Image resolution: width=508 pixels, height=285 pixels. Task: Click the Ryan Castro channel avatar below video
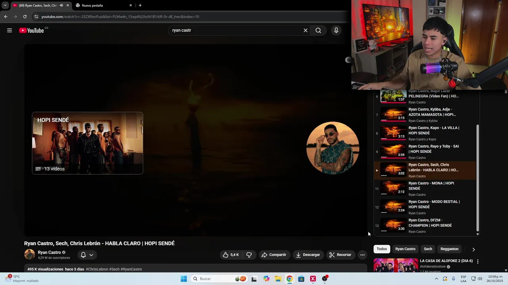tap(30, 255)
